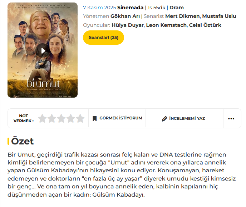Open the three-dots more options menu
The width and height of the screenshot is (246, 207).
point(231,118)
